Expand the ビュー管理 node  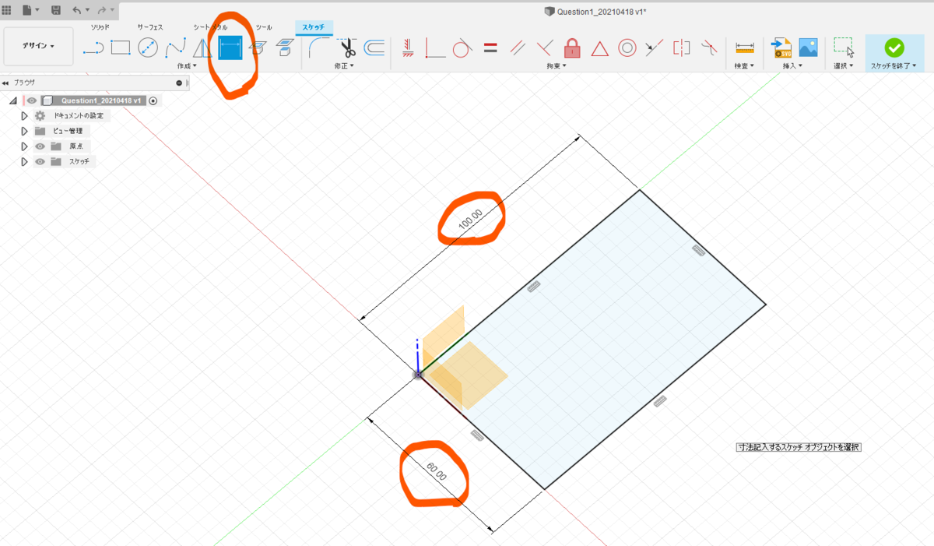click(x=24, y=131)
